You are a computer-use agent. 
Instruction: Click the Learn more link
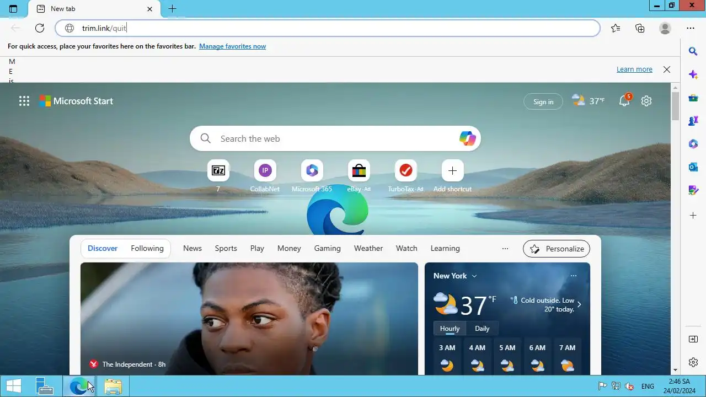634,69
